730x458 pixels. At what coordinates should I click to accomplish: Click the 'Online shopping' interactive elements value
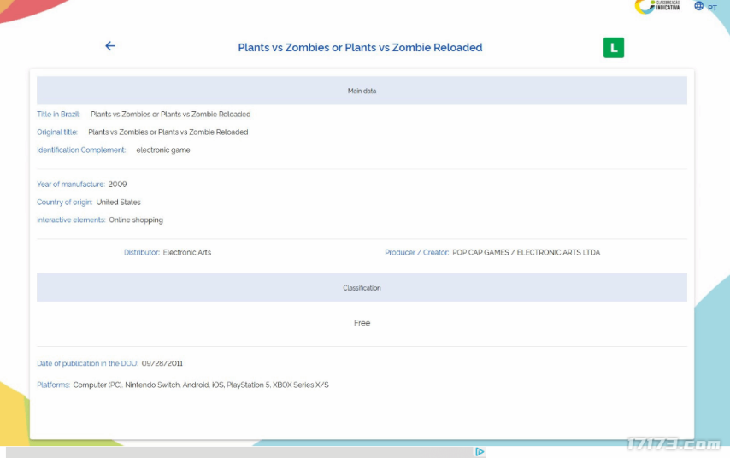136,220
